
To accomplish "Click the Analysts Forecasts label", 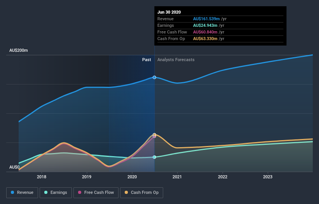I will (x=176, y=60).
